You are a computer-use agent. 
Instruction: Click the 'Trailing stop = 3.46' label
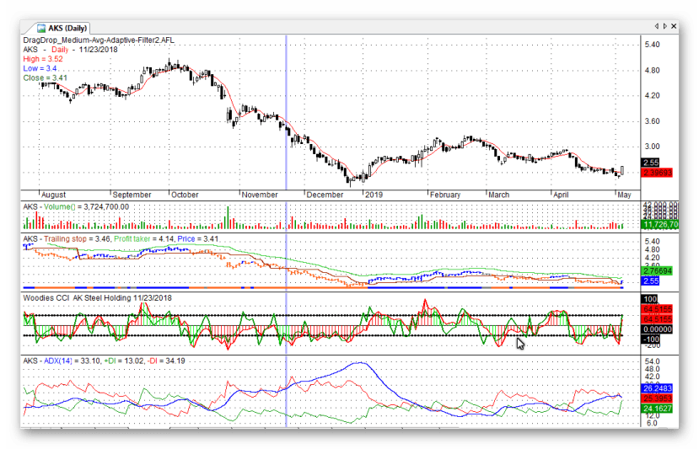pyautogui.click(x=77, y=238)
